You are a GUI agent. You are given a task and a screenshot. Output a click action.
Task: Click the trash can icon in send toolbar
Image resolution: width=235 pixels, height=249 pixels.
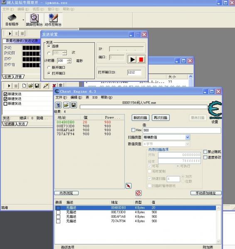60,86
